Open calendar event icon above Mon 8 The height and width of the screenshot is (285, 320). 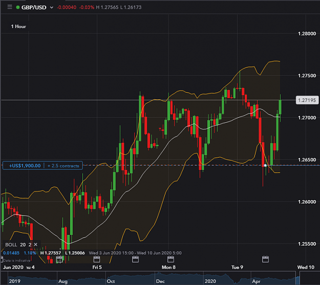170,259
